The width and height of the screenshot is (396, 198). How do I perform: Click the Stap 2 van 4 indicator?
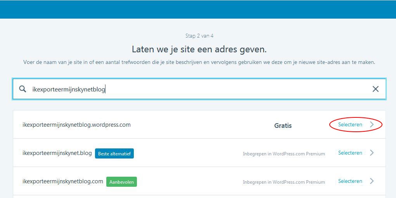coord(199,36)
